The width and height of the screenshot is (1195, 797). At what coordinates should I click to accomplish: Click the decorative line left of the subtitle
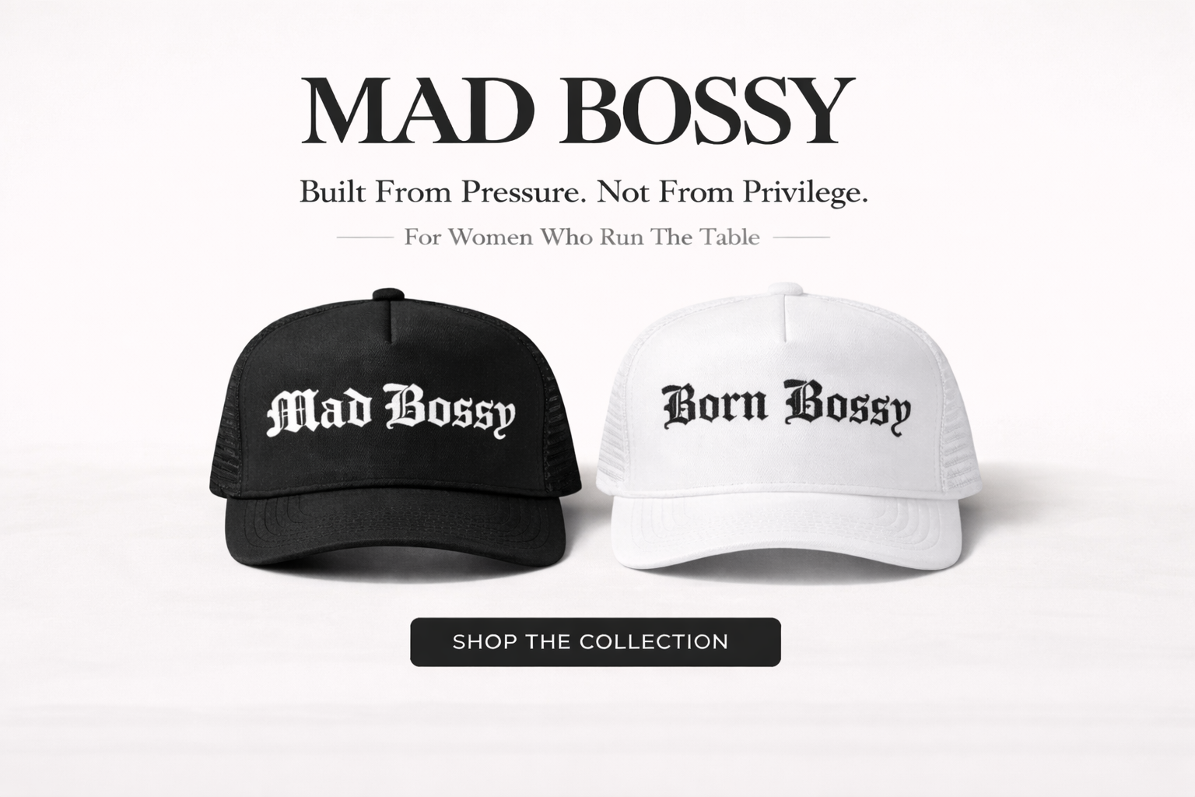364,237
